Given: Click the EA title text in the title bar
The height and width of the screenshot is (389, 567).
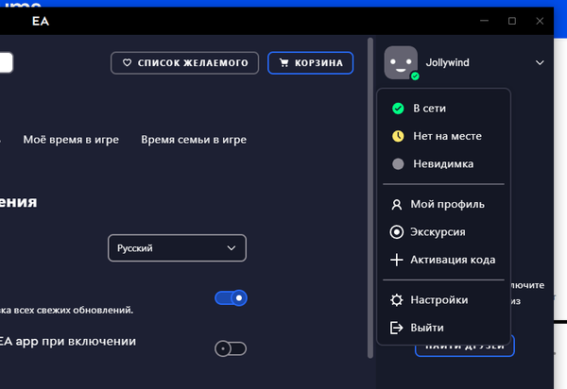Looking at the screenshot, I should click(41, 22).
